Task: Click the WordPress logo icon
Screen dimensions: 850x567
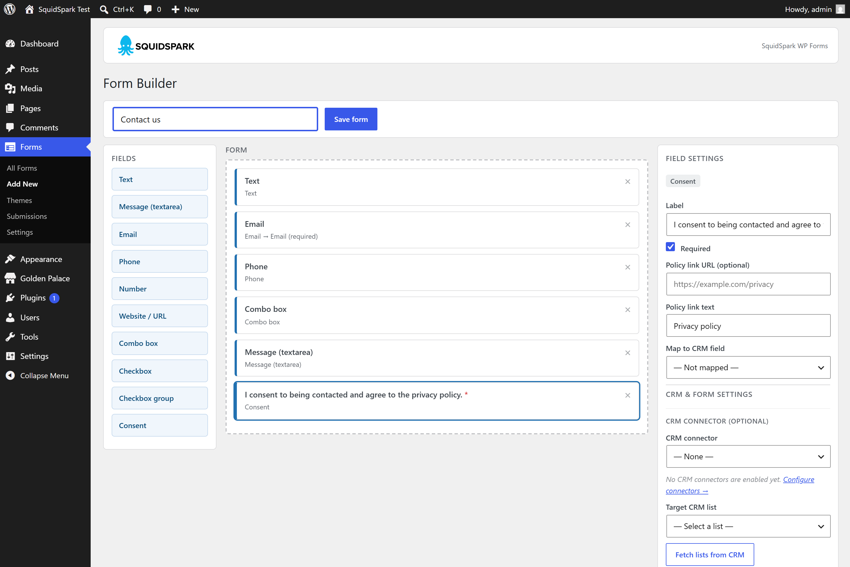Action: (10, 9)
